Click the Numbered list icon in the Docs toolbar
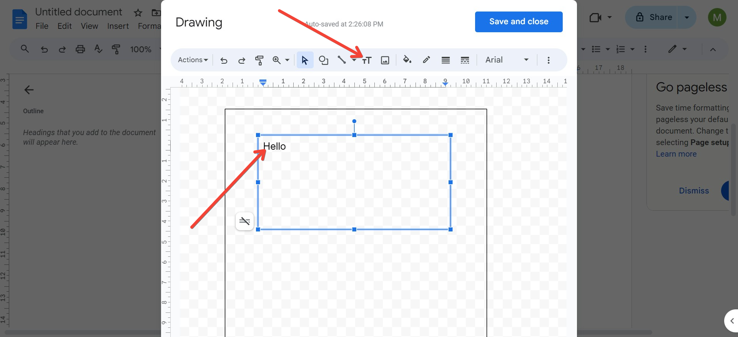The height and width of the screenshot is (337, 738). [x=620, y=49]
